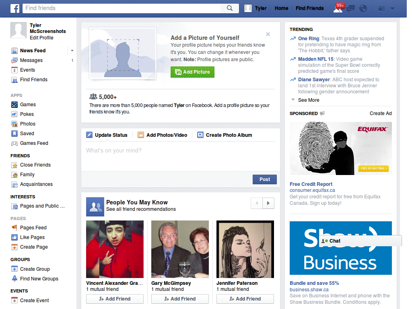Viewport: 412px width, 309px height.
Task: Open Free Credit Report ad link
Action: pyautogui.click(x=311, y=184)
